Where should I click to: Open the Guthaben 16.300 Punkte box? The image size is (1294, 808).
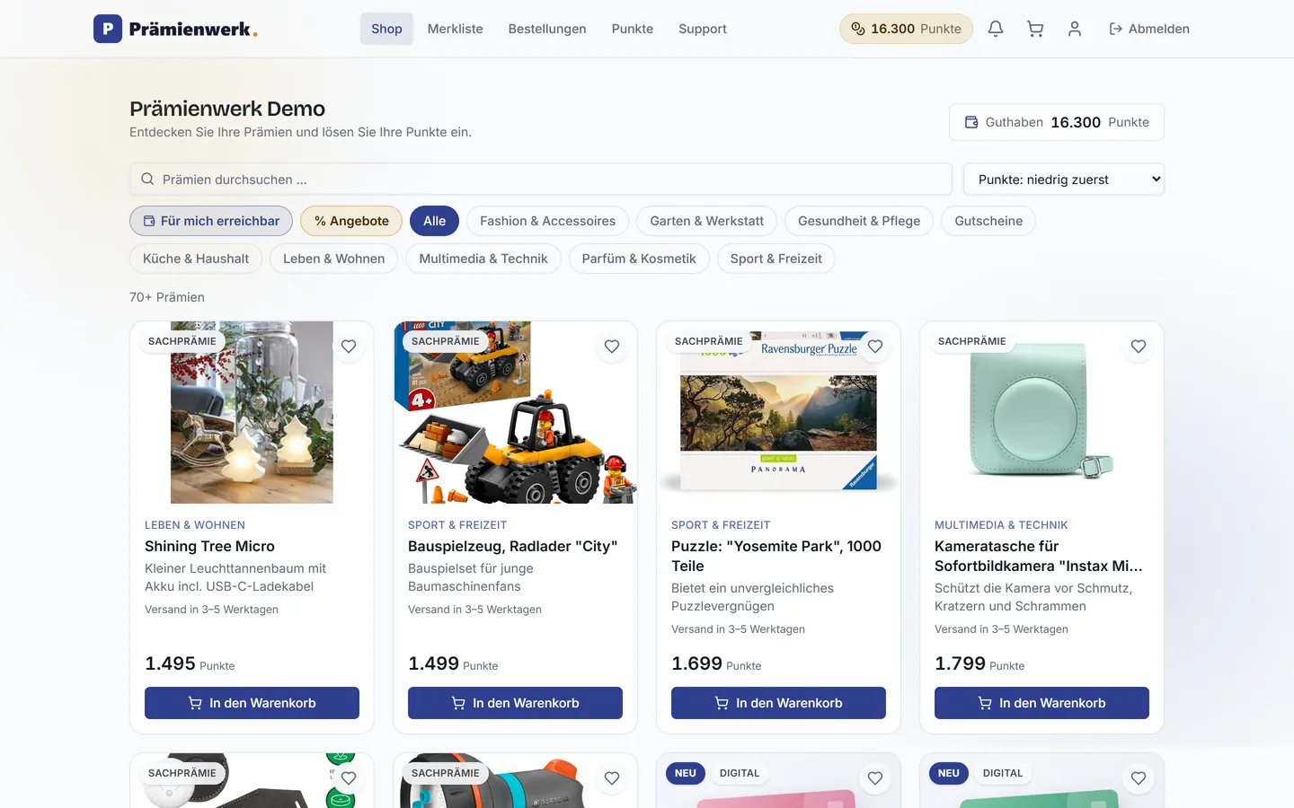tap(1057, 122)
